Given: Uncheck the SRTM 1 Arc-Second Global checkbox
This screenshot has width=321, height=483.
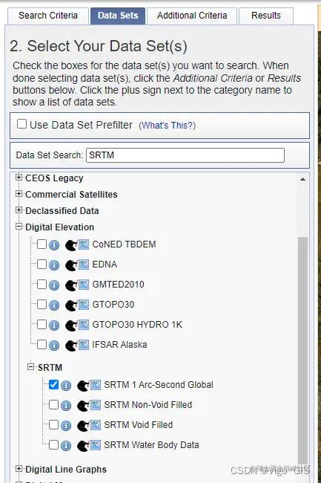Looking at the screenshot, I should click(53, 384).
